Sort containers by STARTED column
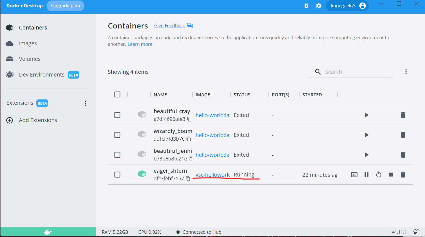This screenshot has height=237, width=425. (x=312, y=95)
